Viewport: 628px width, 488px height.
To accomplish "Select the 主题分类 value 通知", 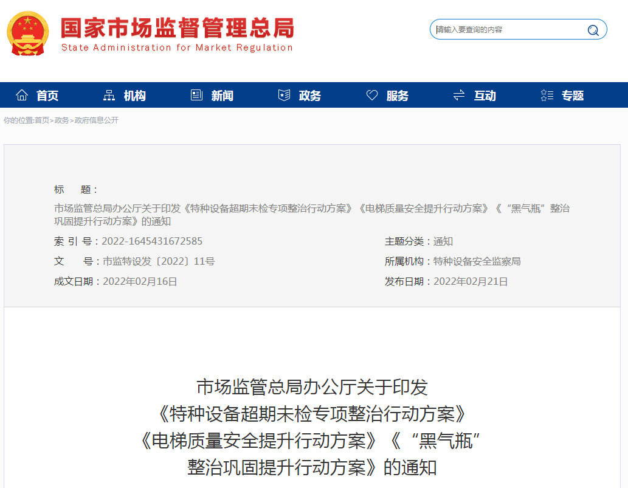I will (443, 242).
